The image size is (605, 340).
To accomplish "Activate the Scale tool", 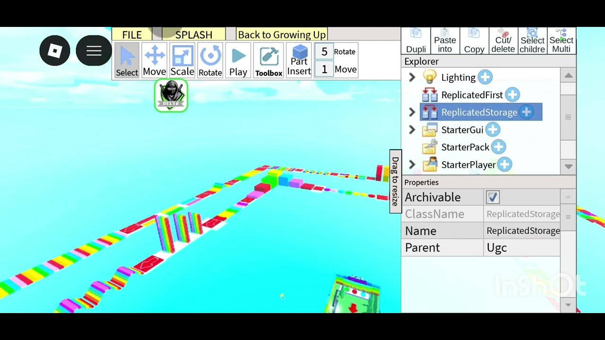I will [x=182, y=60].
